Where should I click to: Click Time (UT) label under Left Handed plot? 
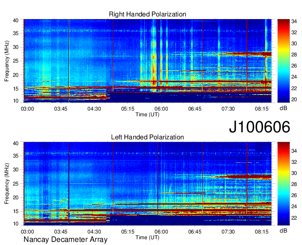[x=147, y=237]
